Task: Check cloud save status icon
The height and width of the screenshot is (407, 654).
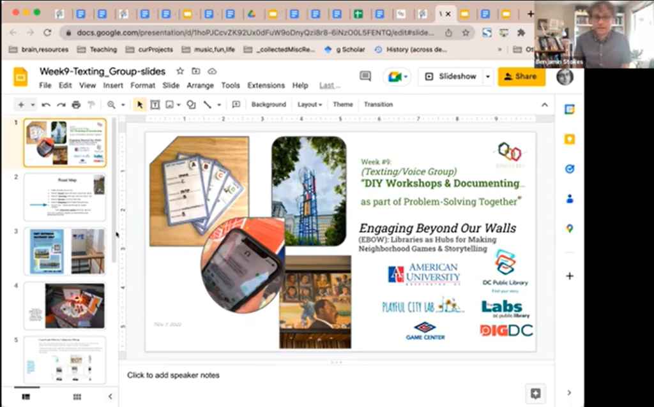Action: 212,71
